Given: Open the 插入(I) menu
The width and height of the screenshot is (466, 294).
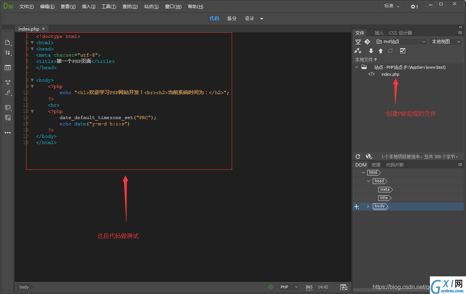Looking at the screenshot, I should click(89, 7).
